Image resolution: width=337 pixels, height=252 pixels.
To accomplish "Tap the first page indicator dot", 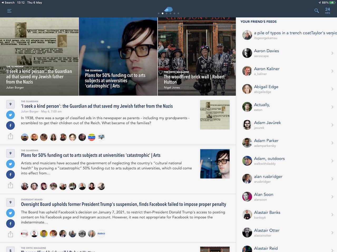I will click(x=158, y=13).
